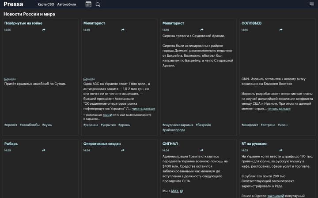Image resolution: width=318 pixels, height=198 pixels.
Task: Open Оперативные сводки channel title
Action: pyautogui.click(x=102, y=144)
